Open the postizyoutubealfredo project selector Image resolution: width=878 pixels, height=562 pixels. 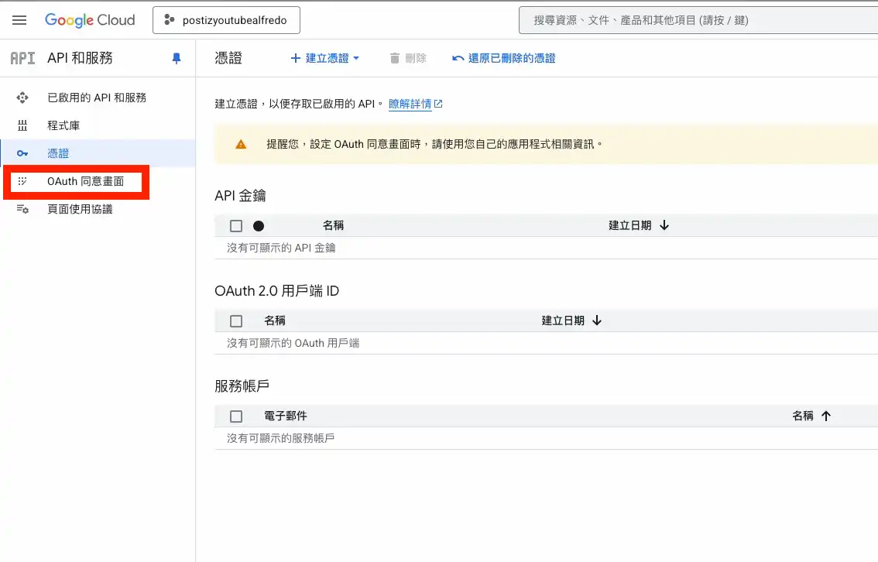pos(226,20)
